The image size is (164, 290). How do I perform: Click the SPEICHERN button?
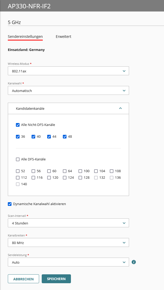(56, 279)
